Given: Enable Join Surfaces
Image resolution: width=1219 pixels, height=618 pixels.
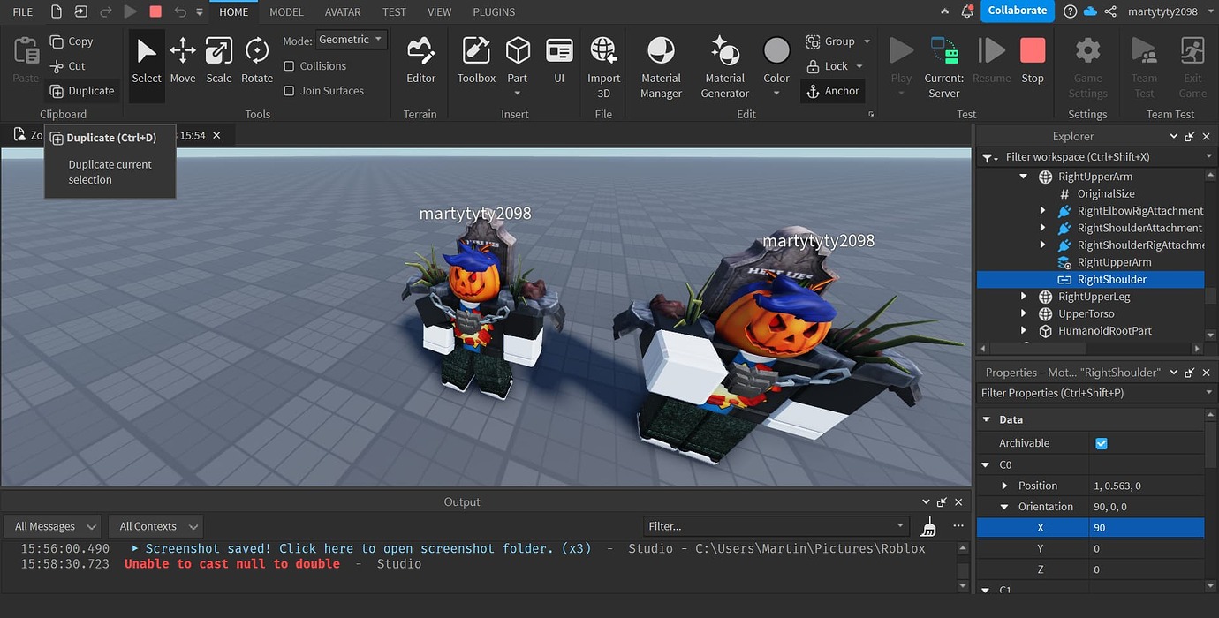Looking at the screenshot, I should (289, 90).
